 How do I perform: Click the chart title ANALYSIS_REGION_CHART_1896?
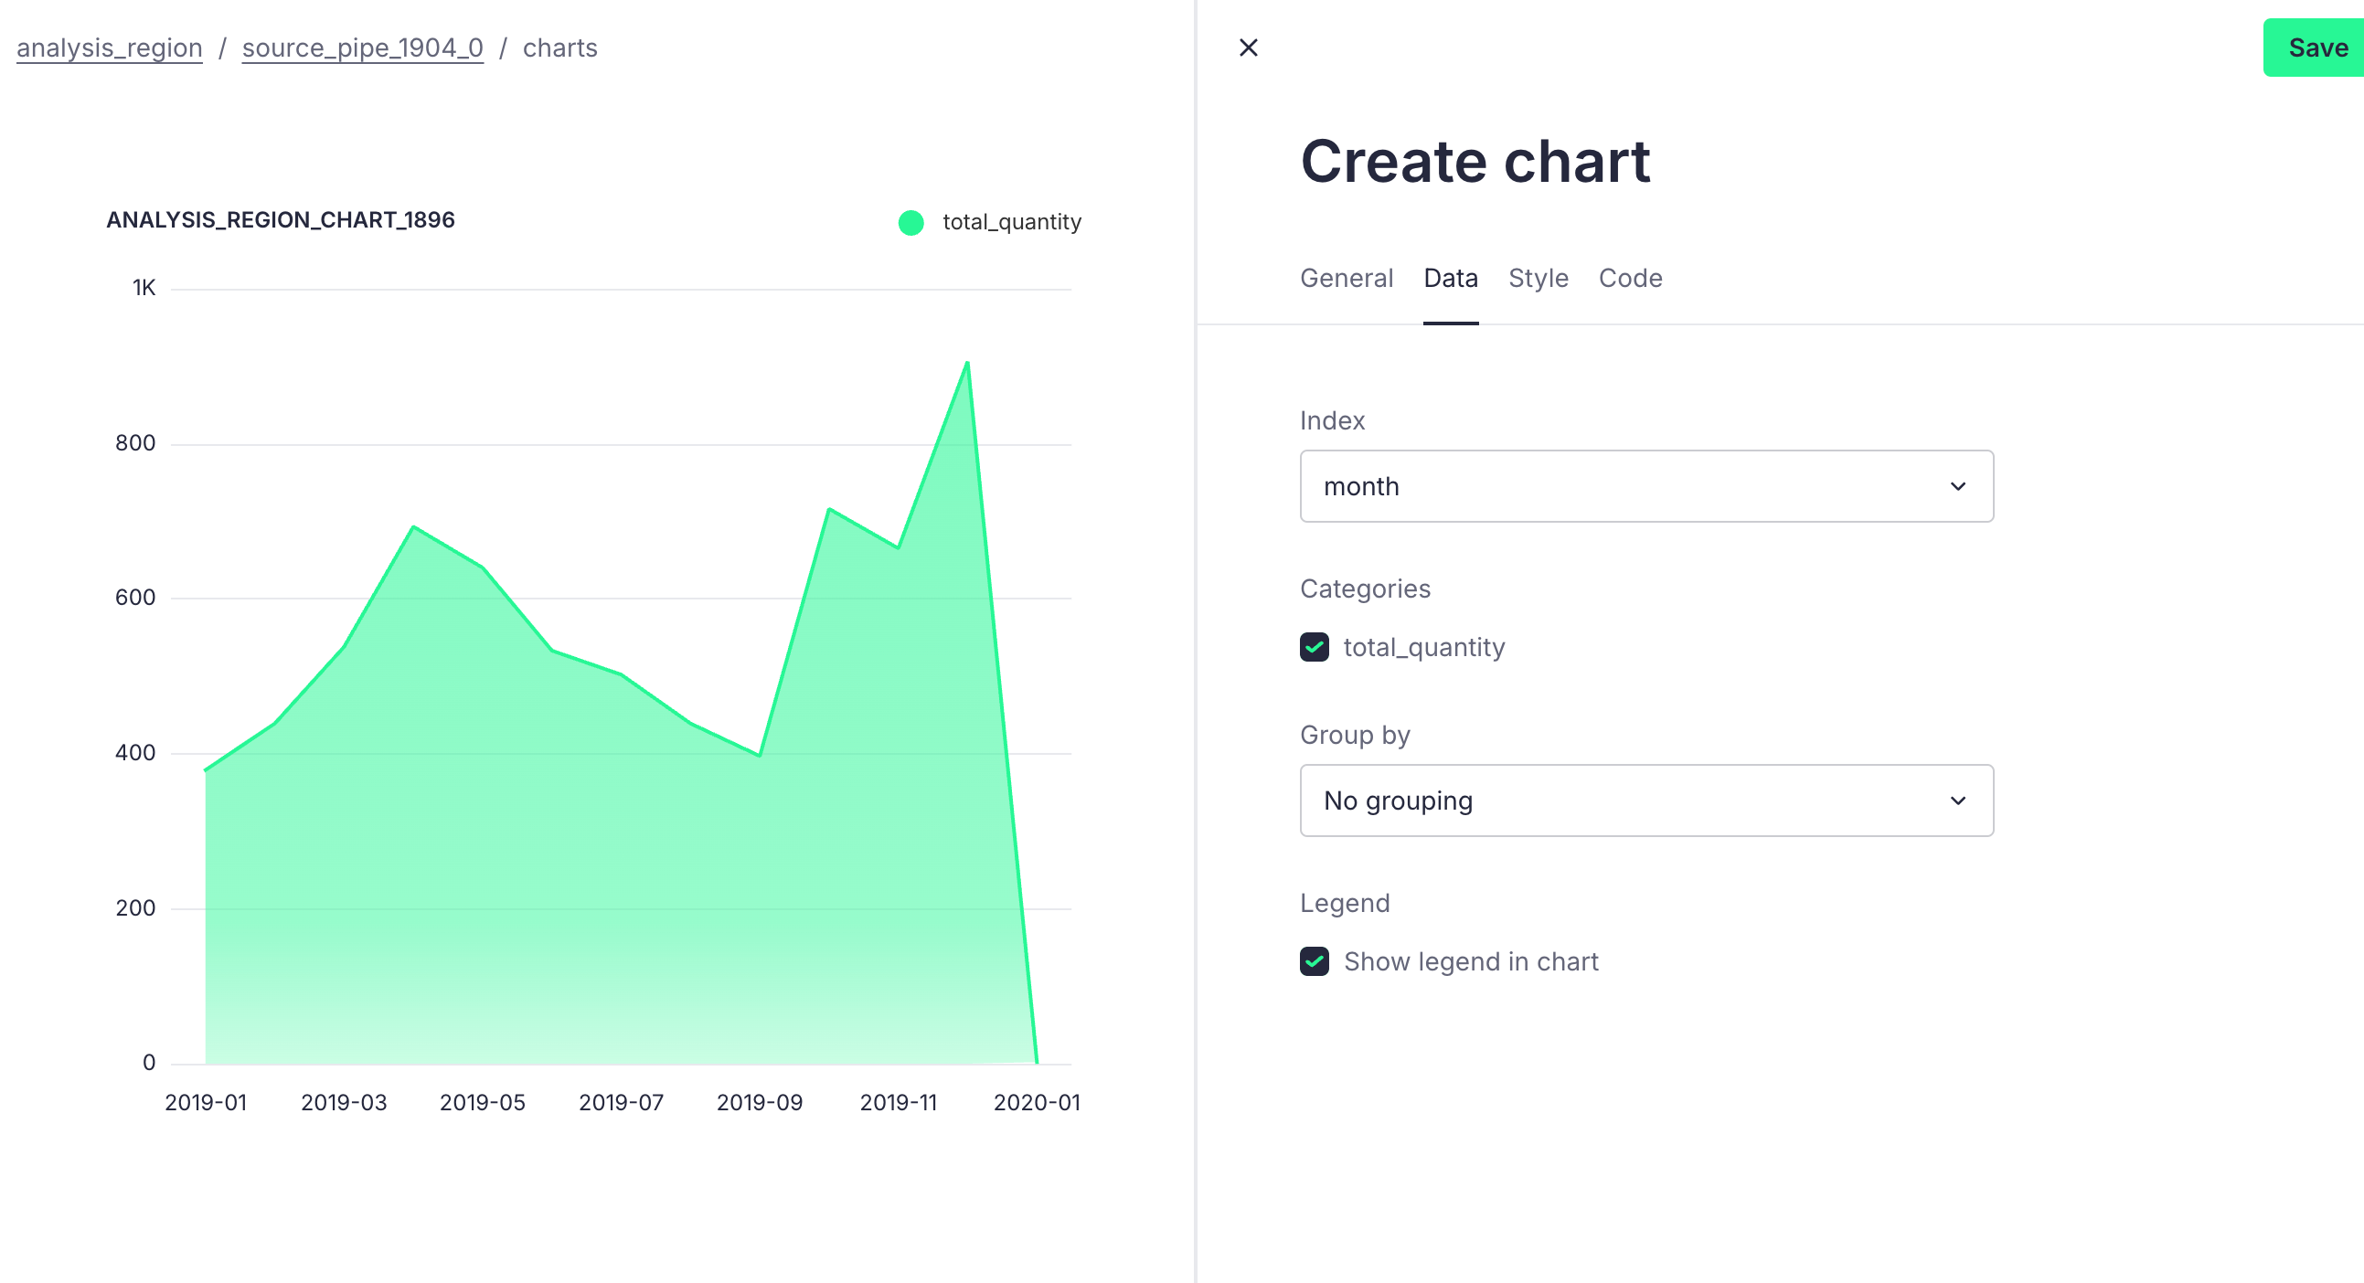pyautogui.click(x=281, y=220)
